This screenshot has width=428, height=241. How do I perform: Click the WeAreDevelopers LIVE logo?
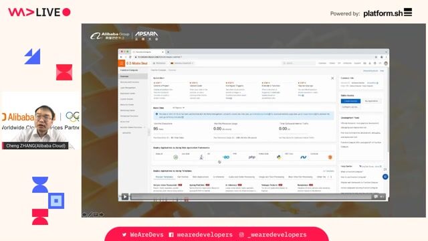[39, 12]
